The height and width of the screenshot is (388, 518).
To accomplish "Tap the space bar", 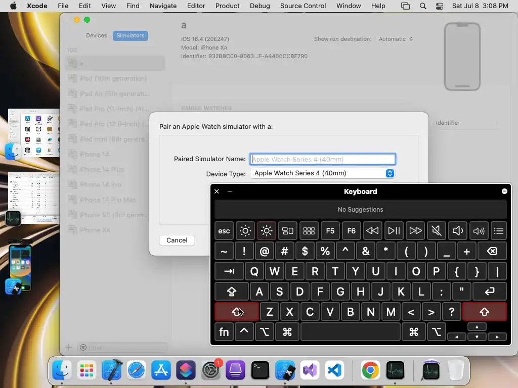I will pyautogui.click(x=351, y=331).
